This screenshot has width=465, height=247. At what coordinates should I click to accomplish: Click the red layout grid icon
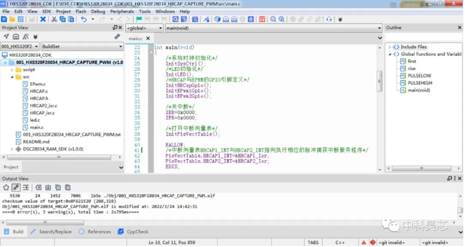pyautogui.click(x=262, y=19)
